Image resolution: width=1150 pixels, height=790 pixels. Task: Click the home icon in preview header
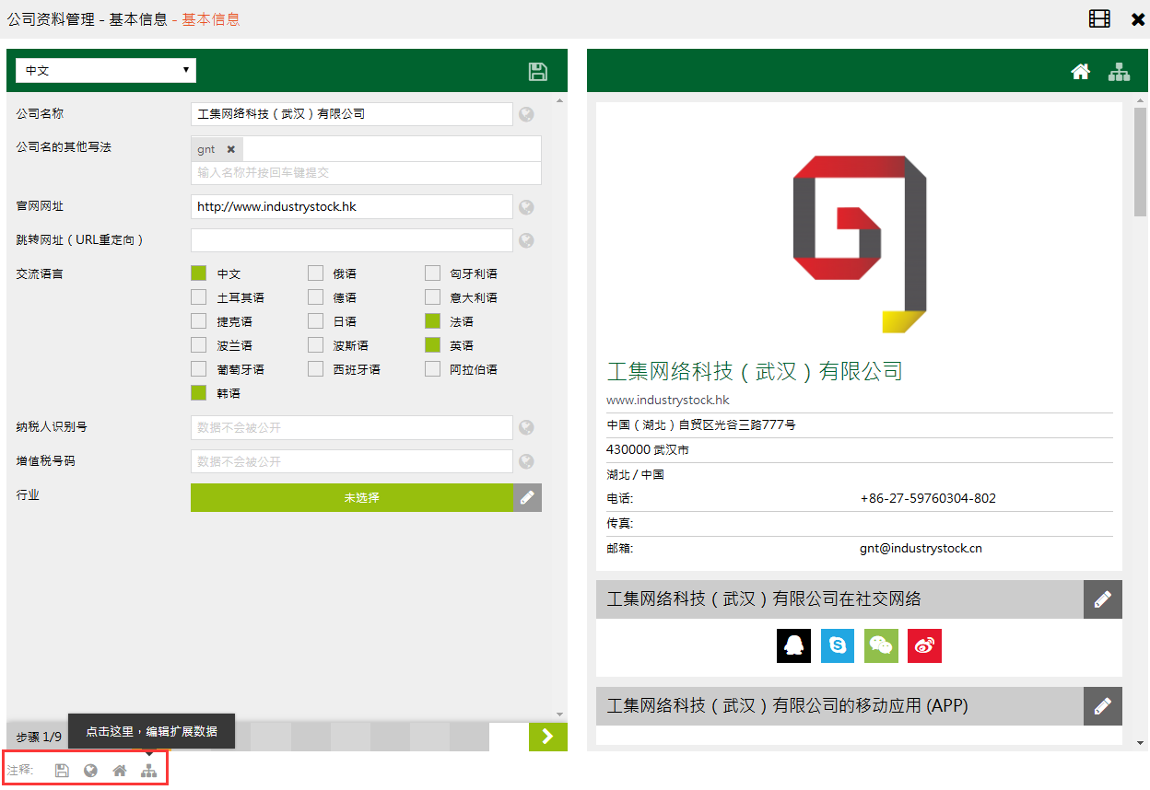click(1081, 72)
